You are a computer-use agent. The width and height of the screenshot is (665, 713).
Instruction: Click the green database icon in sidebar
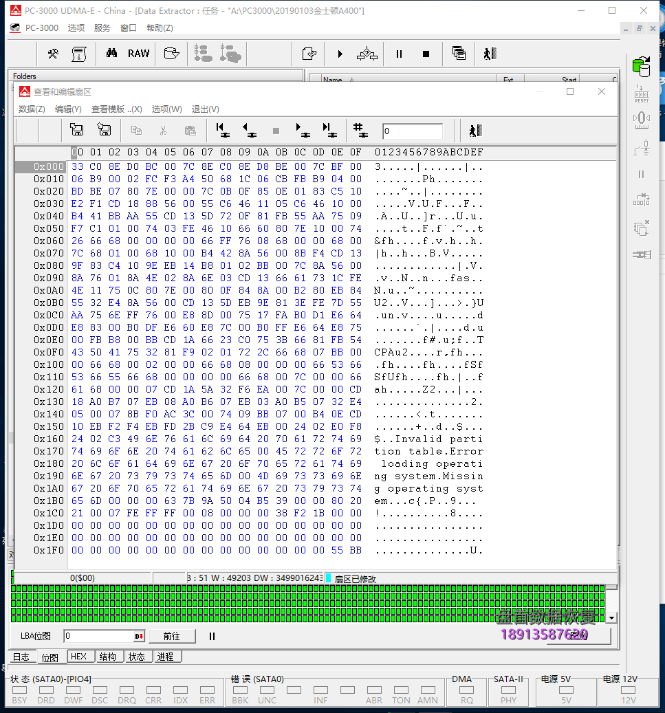(642, 67)
